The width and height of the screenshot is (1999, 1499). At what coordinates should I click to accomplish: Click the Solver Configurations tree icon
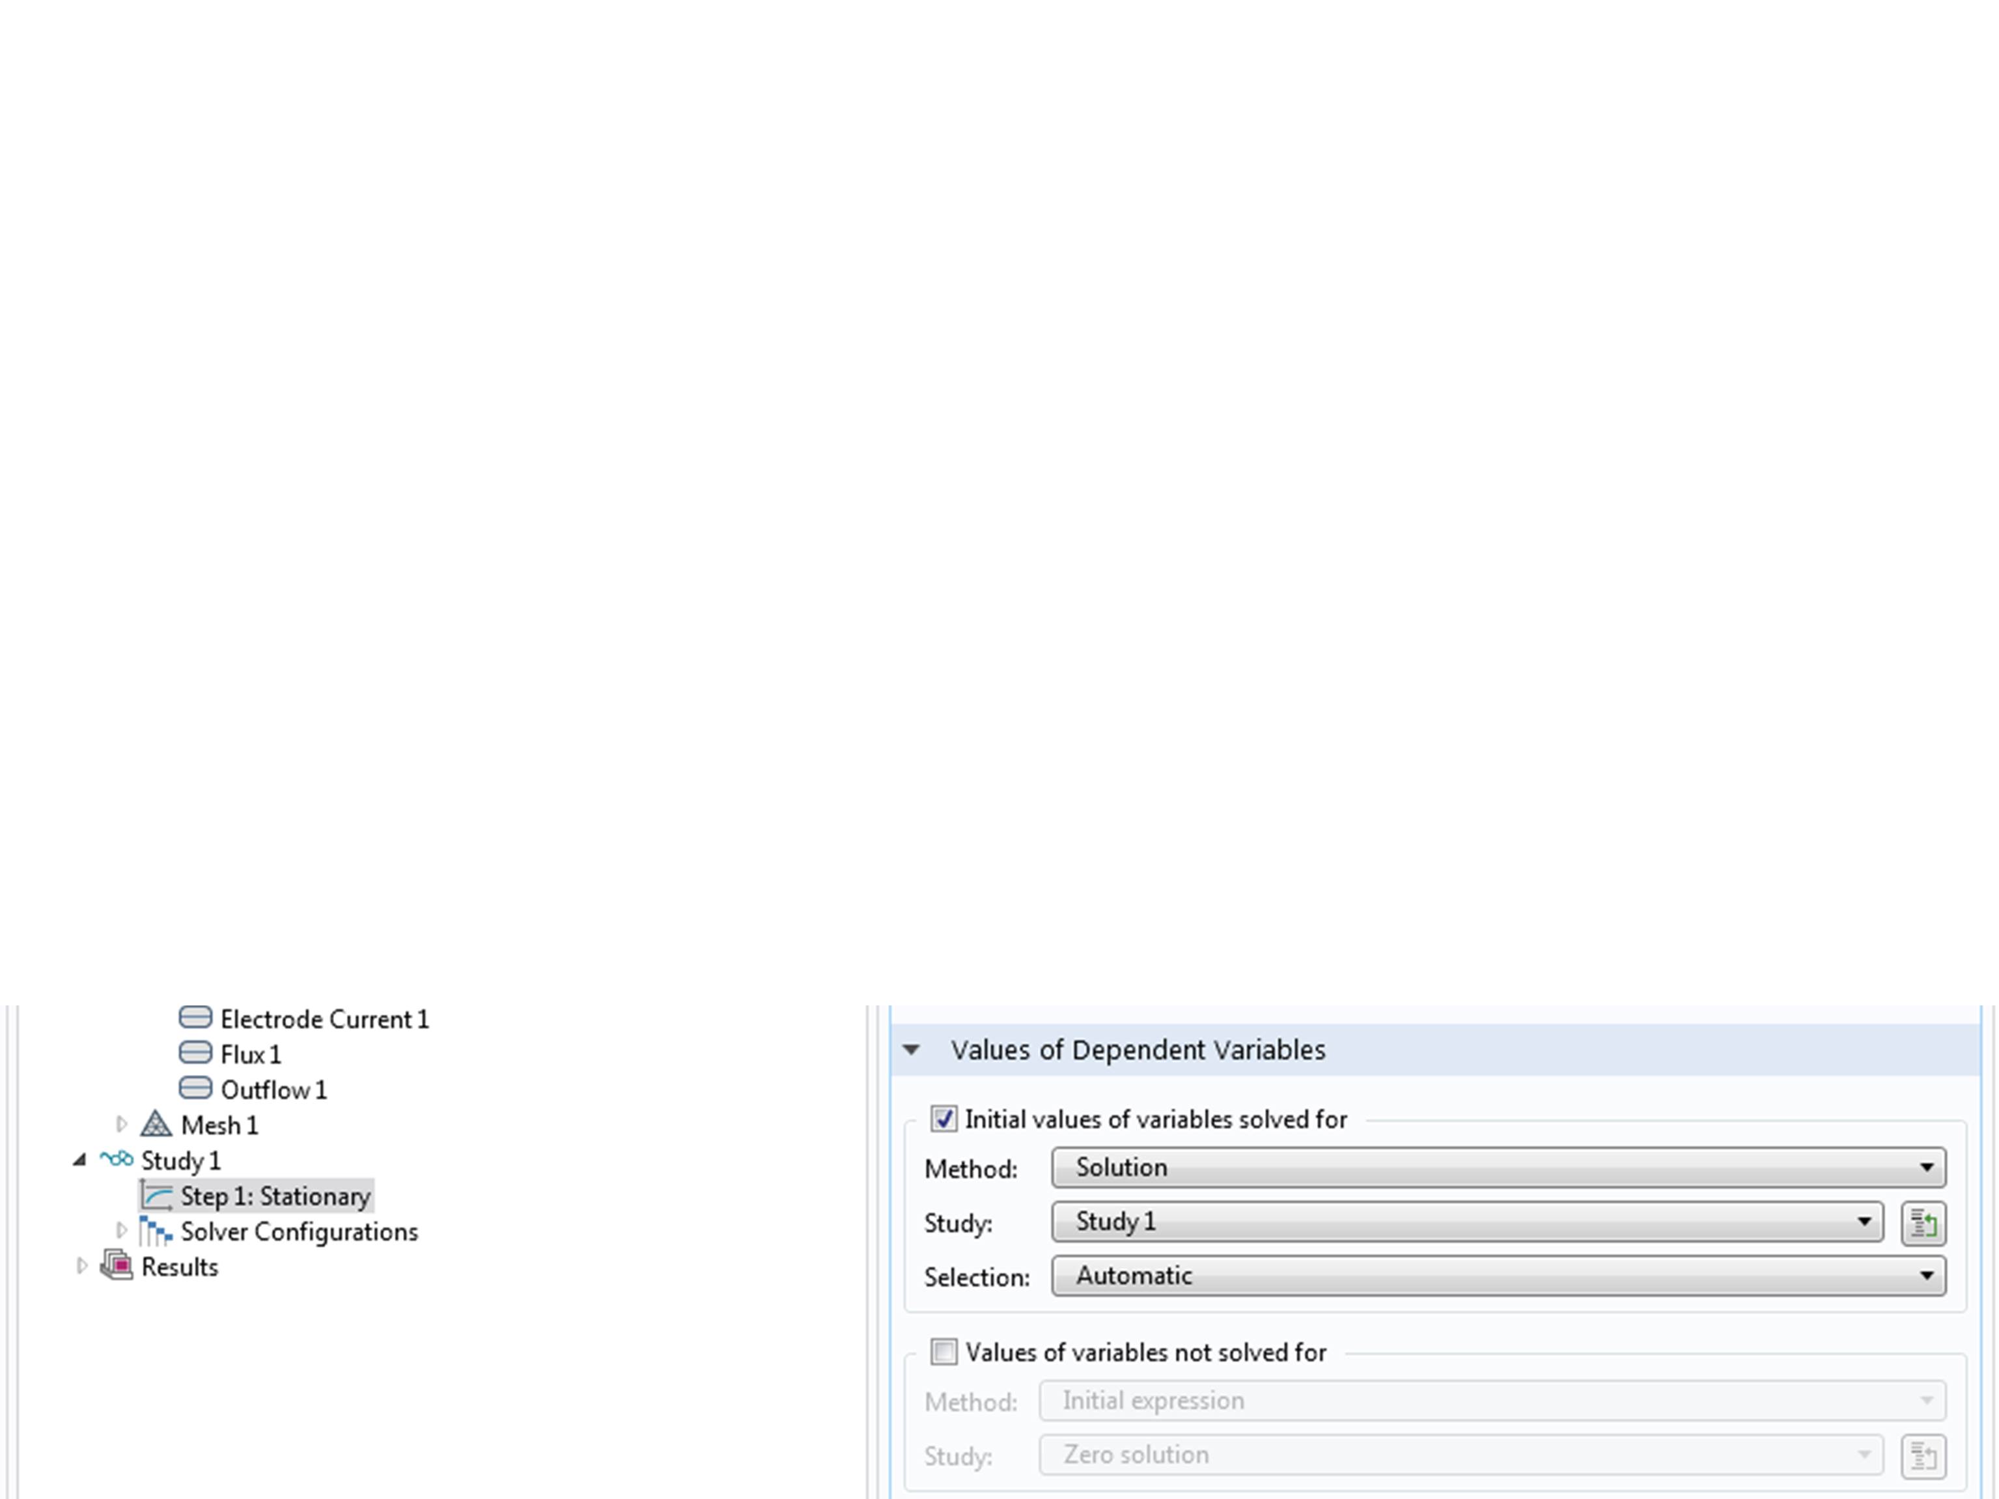click(156, 1231)
